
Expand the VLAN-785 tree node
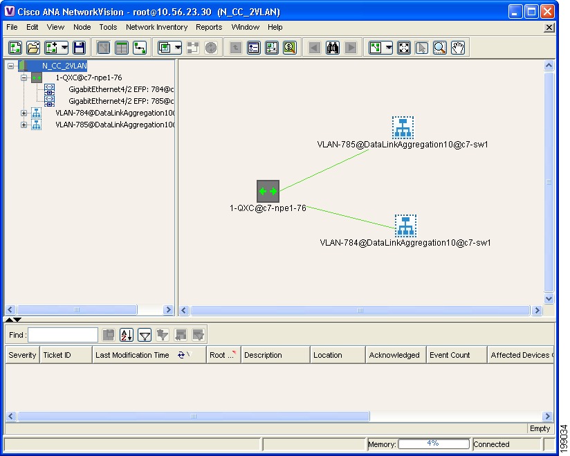click(x=24, y=125)
